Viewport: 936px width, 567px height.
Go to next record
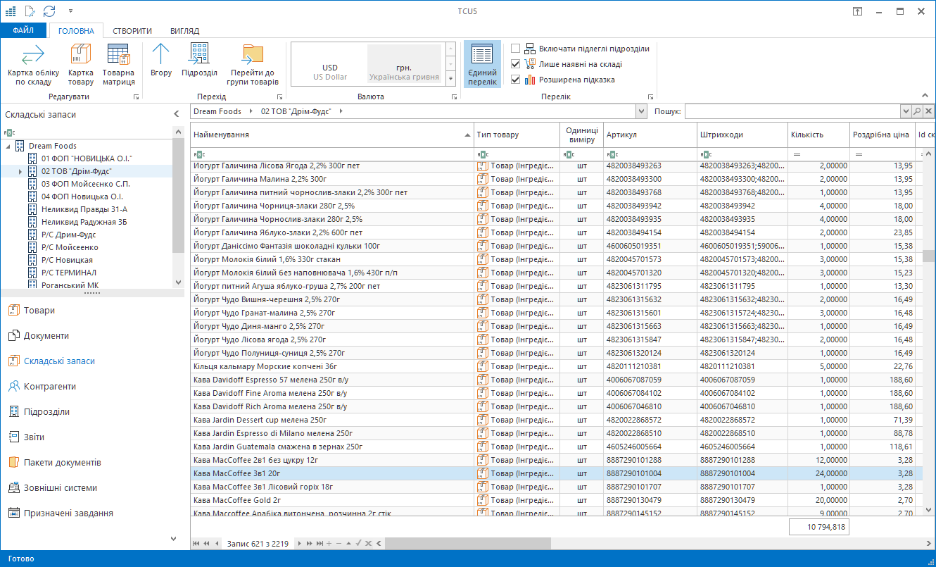299,543
